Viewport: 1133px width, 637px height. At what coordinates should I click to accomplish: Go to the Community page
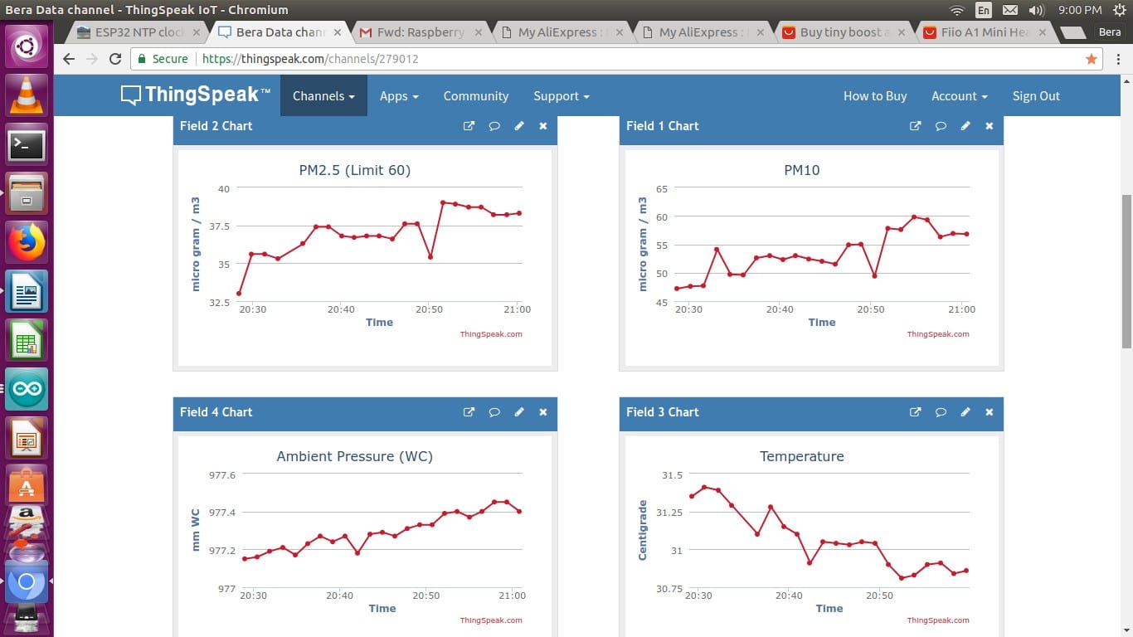coord(475,96)
